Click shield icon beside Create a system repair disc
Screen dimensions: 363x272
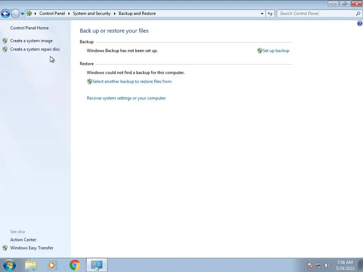(5, 49)
